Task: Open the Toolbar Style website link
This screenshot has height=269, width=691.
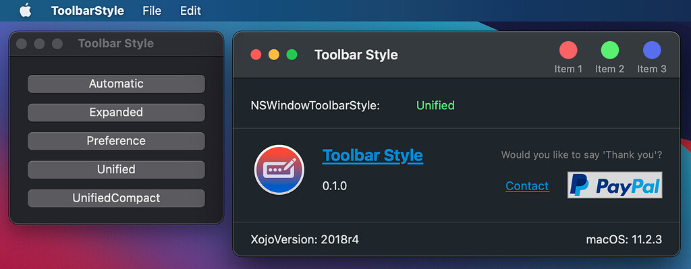Action: pyautogui.click(x=372, y=156)
